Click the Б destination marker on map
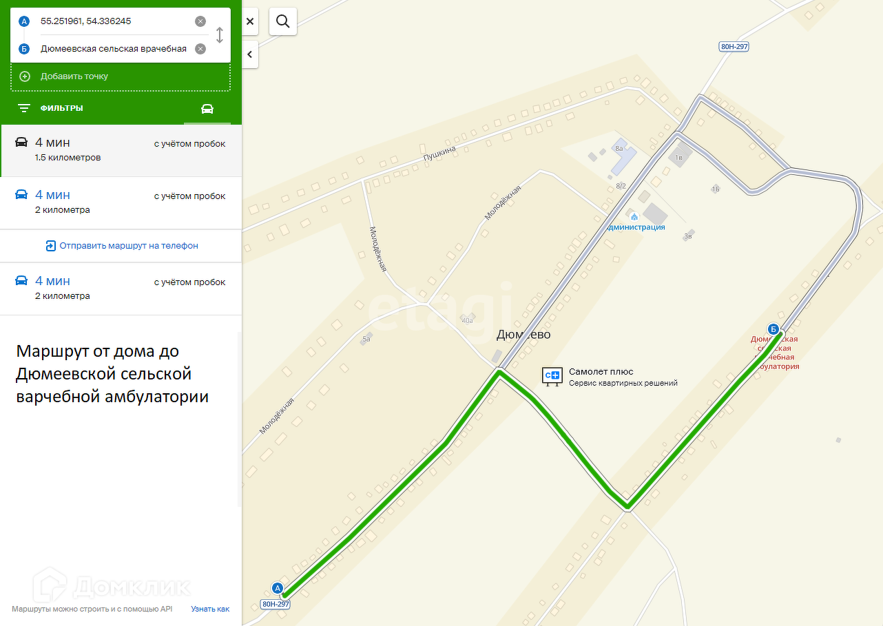The height and width of the screenshot is (626, 883). tap(773, 329)
